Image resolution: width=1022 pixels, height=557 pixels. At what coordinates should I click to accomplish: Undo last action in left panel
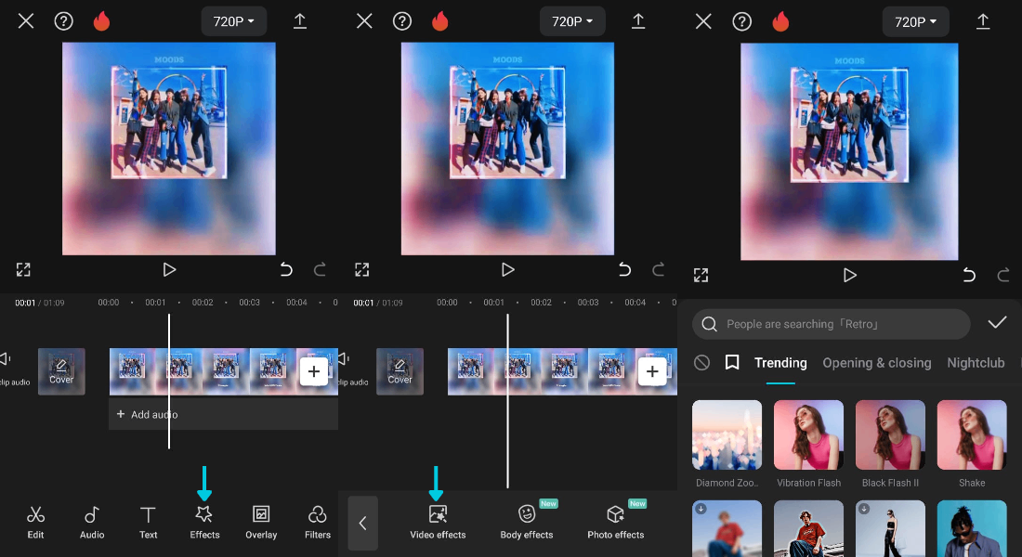(286, 270)
